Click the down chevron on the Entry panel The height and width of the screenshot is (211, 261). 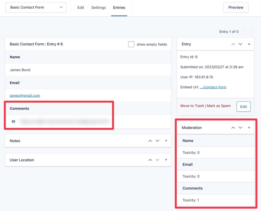pyautogui.click(x=240, y=44)
